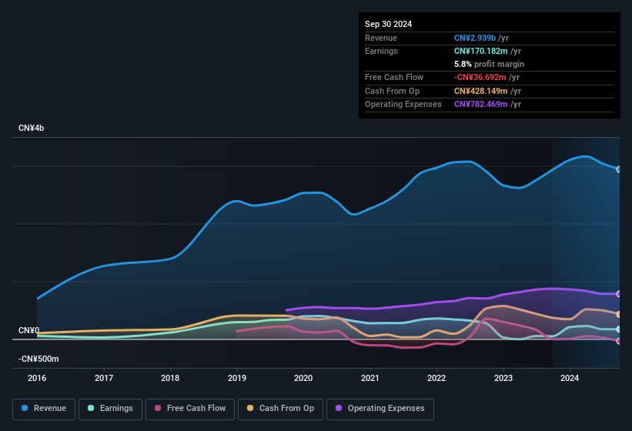Click the 5.8% profit margin text
Screen dimensions: 632x431
[490, 64]
